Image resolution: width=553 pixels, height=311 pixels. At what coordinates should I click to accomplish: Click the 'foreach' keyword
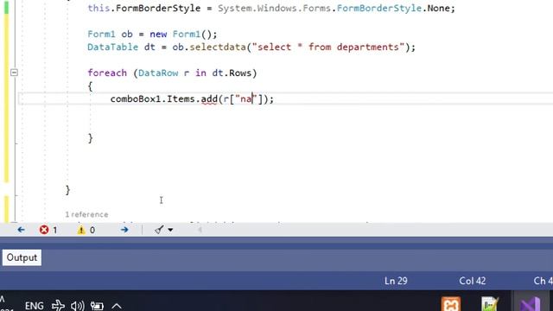[x=107, y=73]
